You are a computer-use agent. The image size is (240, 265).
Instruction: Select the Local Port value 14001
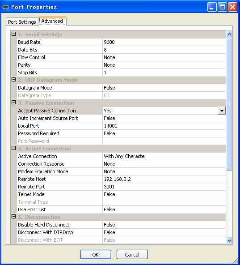click(x=164, y=126)
